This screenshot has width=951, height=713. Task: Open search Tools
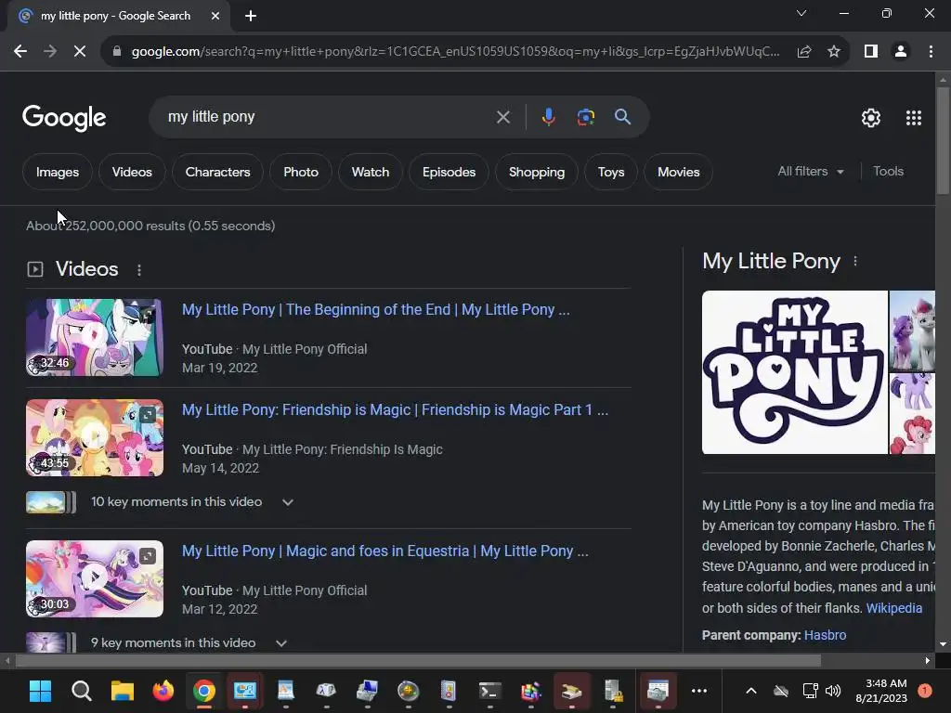pos(888,172)
